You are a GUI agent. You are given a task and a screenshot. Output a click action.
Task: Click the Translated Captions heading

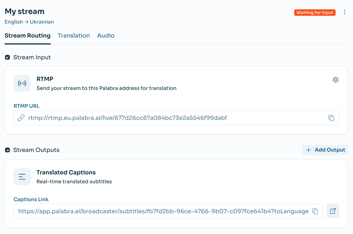pos(66,173)
